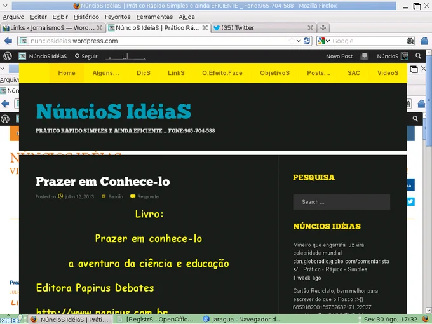Click the Twitter bird icon in background window
This screenshot has height=324, width=432.
point(410,201)
